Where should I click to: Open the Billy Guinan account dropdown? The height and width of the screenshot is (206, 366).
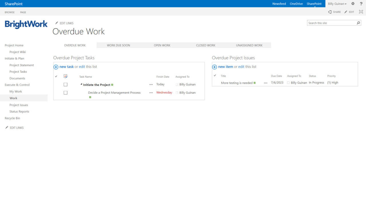(337, 3)
